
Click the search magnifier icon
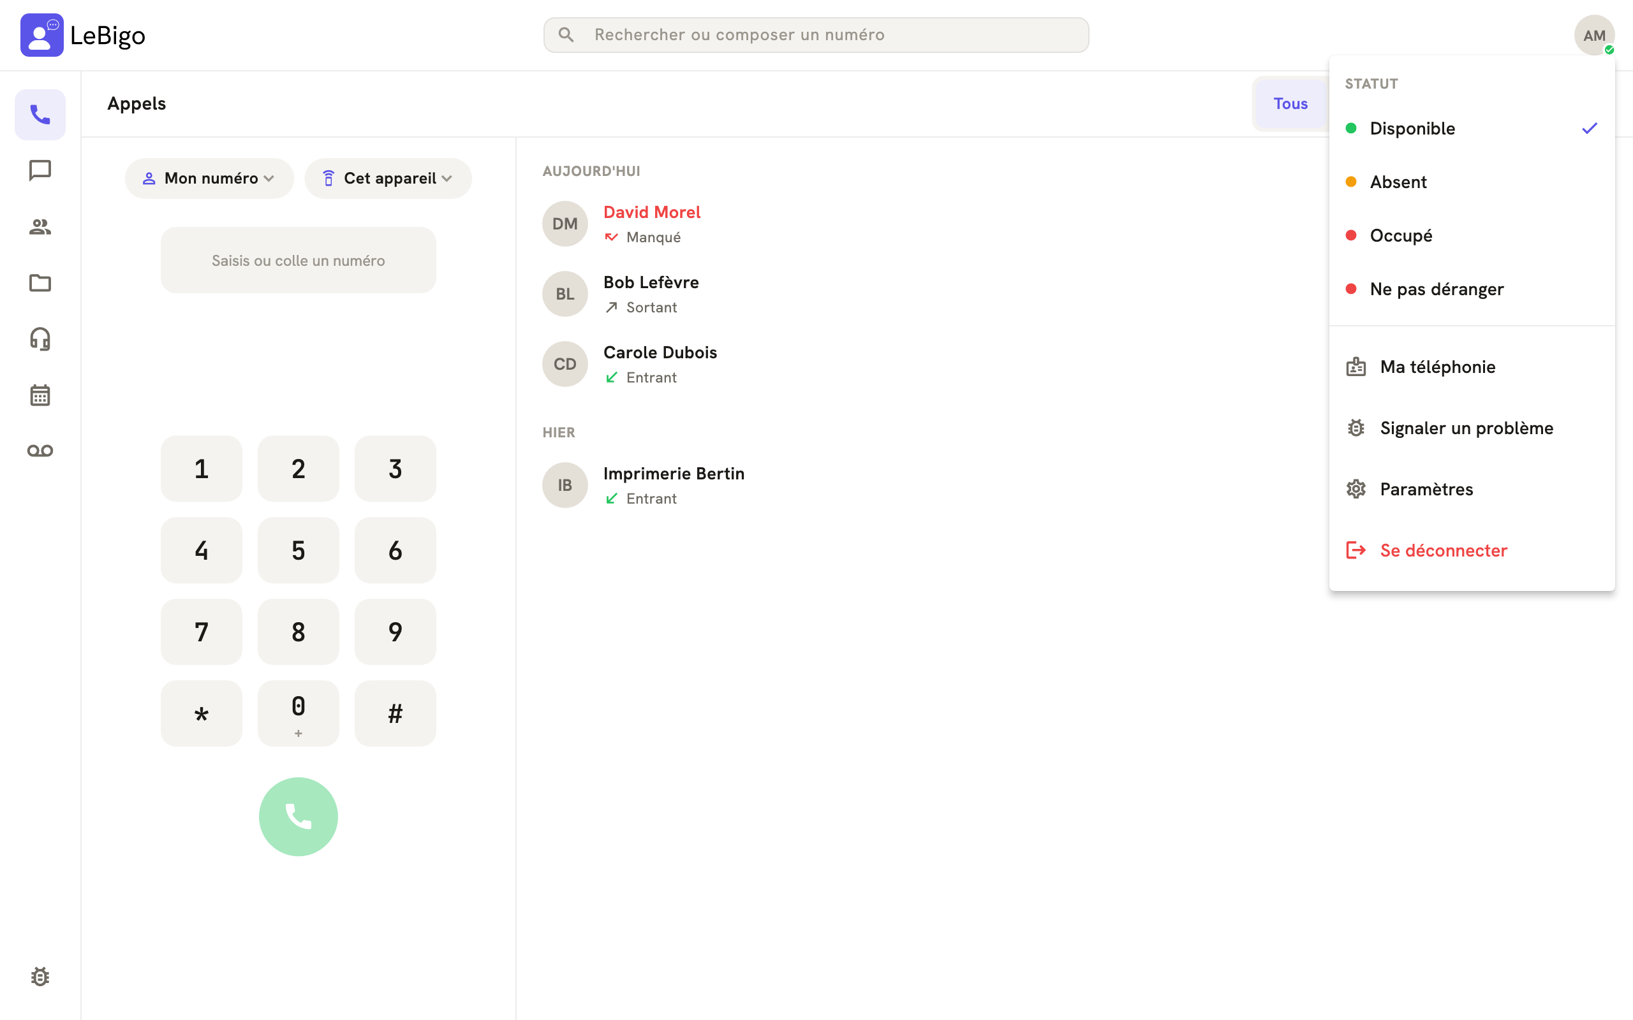[x=566, y=35]
